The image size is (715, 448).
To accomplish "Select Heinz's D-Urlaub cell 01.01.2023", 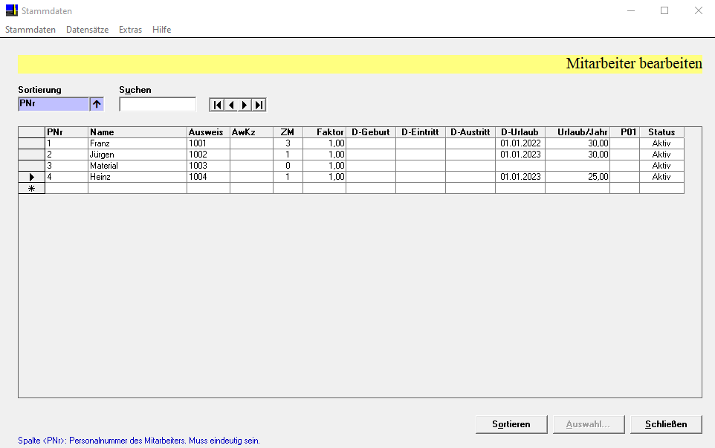I will tap(520, 177).
